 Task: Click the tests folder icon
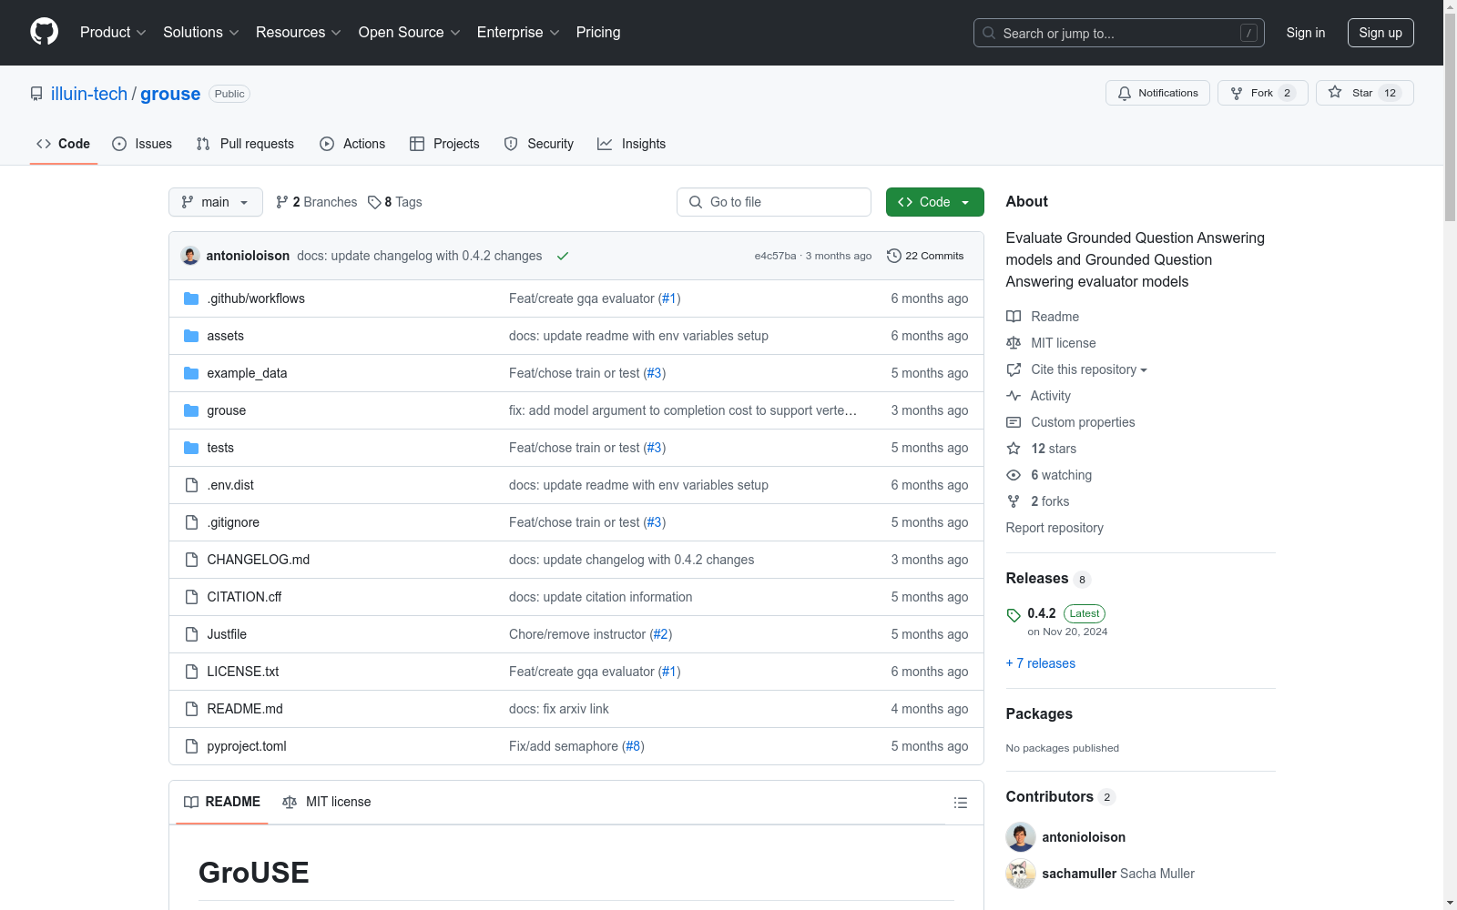pos(191,448)
